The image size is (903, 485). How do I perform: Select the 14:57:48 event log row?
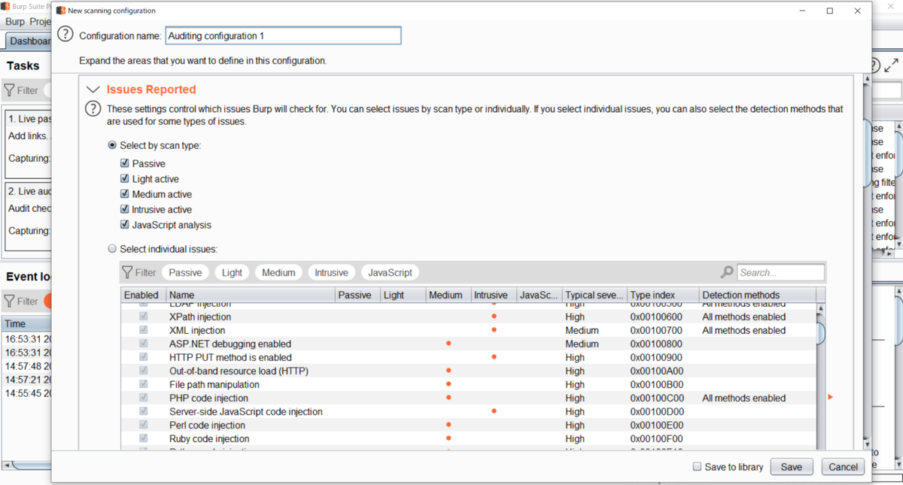27,366
